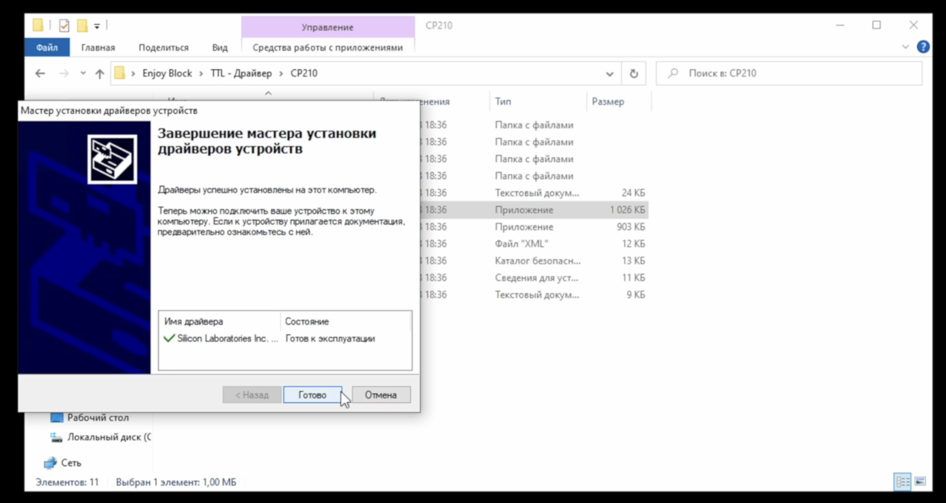Click the up one level arrow
This screenshot has height=503, width=946.
coord(100,73)
